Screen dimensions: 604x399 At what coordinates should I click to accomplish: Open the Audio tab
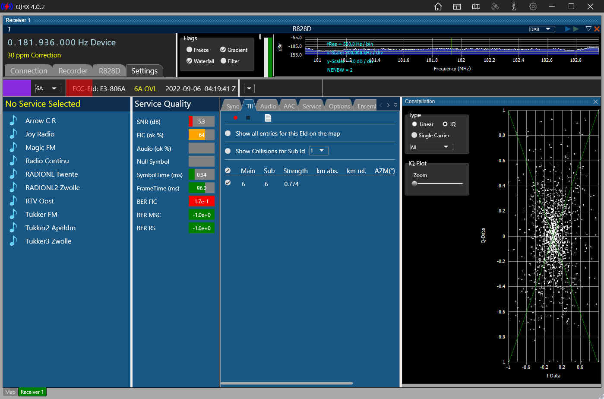click(x=268, y=106)
